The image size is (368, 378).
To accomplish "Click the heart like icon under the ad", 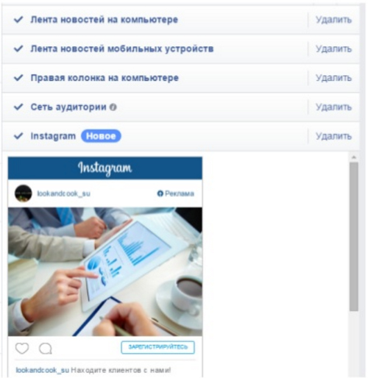I will pos(22,349).
